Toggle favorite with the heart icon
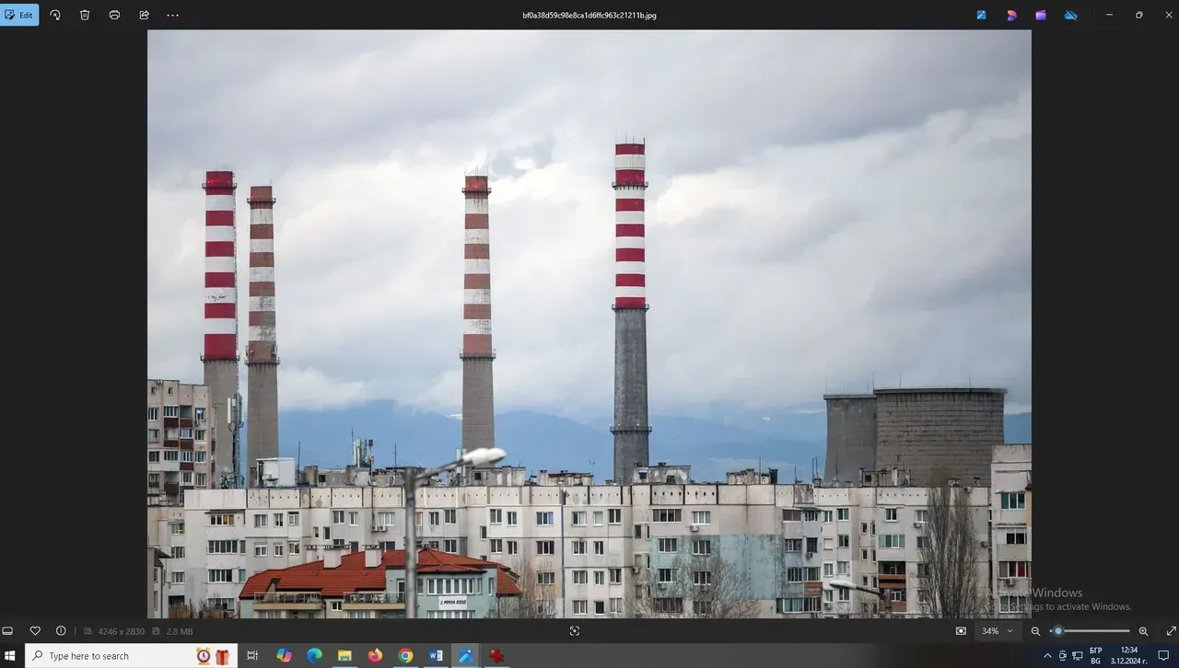 click(x=35, y=631)
